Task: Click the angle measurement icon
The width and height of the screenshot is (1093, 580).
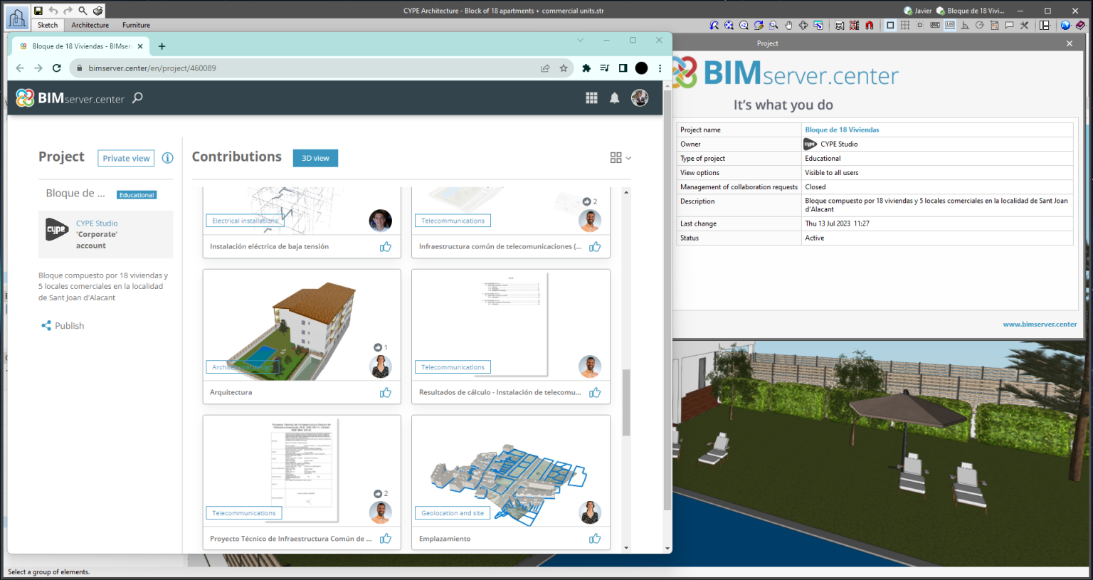Action: [965, 25]
